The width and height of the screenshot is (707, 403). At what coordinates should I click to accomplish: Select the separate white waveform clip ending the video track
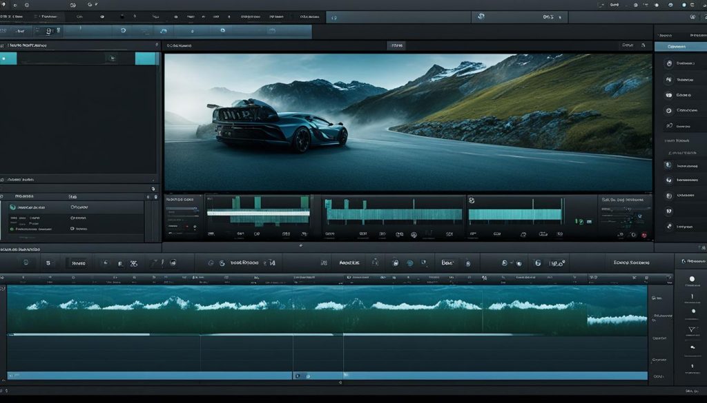point(617,320)
